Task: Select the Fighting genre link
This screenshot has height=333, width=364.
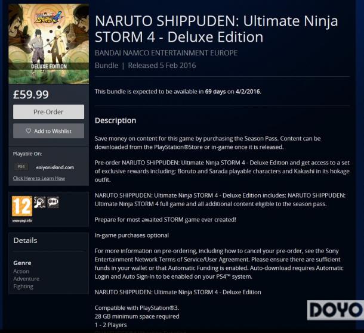Action: pyautogui.click(x=23, y=287)
